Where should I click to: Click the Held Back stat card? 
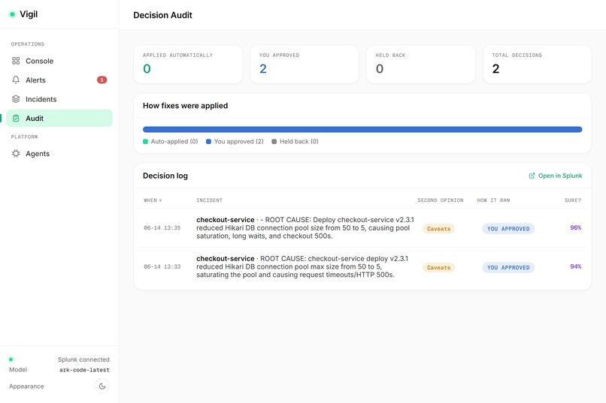tap(421, 64)
